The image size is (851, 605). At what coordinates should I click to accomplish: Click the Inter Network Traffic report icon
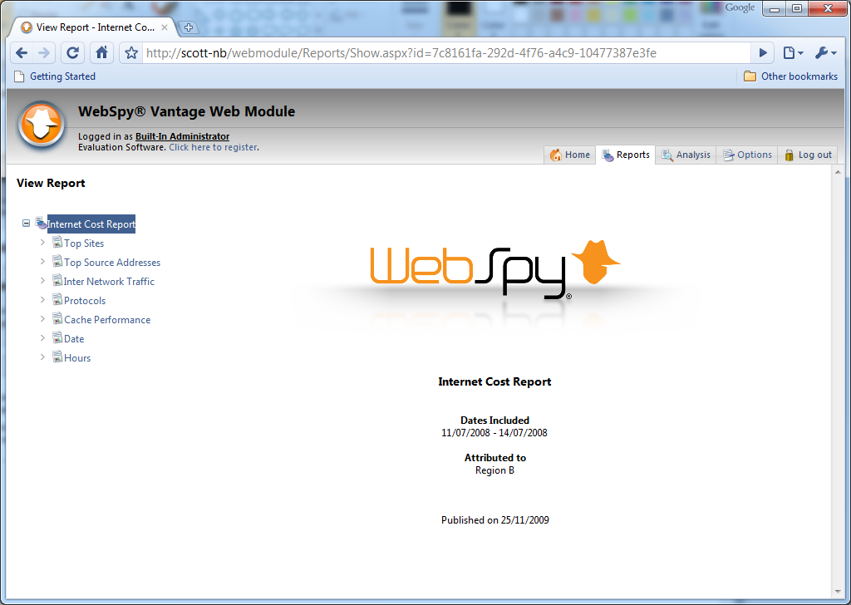(57, 280)
